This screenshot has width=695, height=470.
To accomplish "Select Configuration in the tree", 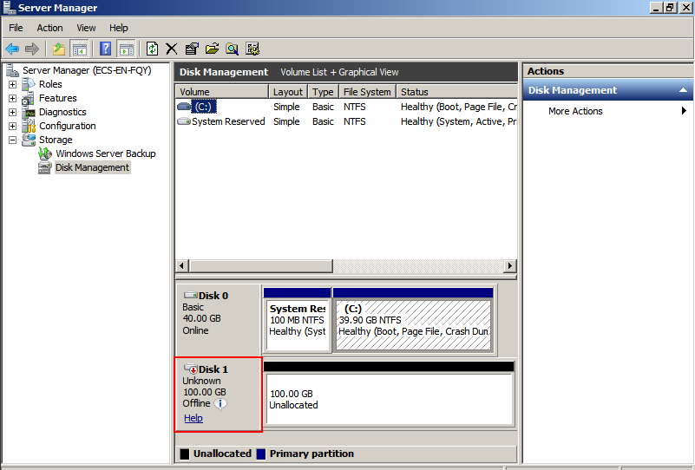I will pos(68,126).
